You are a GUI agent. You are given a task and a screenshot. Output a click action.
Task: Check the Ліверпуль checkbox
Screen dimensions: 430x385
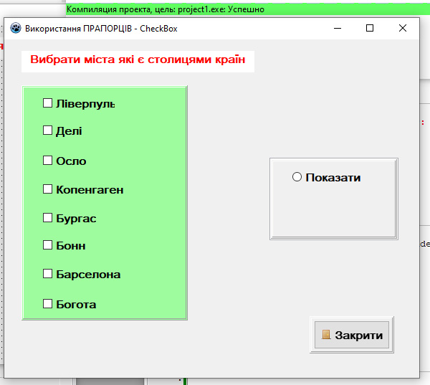[48, 103]
